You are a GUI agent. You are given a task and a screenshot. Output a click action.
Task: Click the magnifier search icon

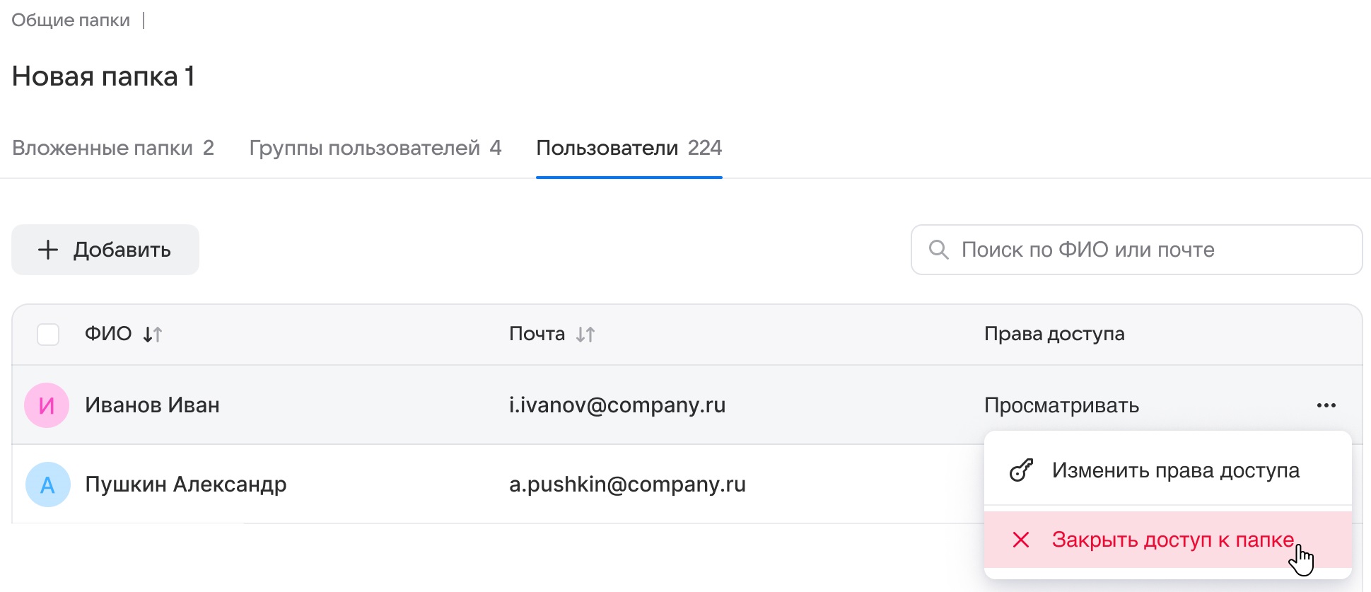coord(938,250)
